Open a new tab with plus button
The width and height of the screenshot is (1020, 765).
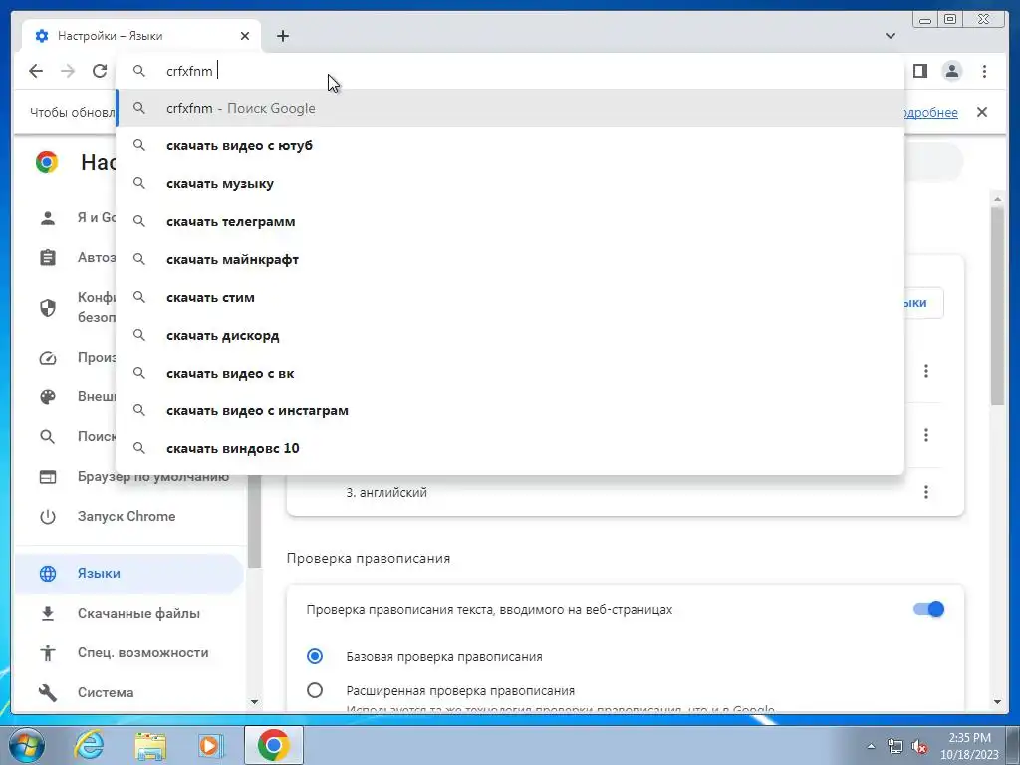(282, 36)
